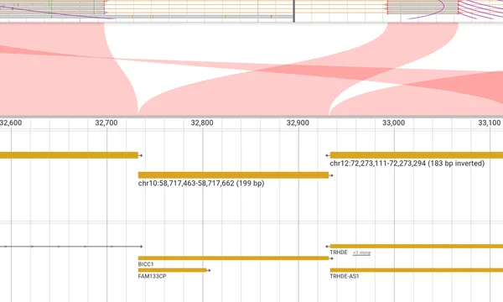This screenshot has height=302, width=503.
Task: Click the BICC1 gene label
Action: pyautogui.click(x=146, y=264)
